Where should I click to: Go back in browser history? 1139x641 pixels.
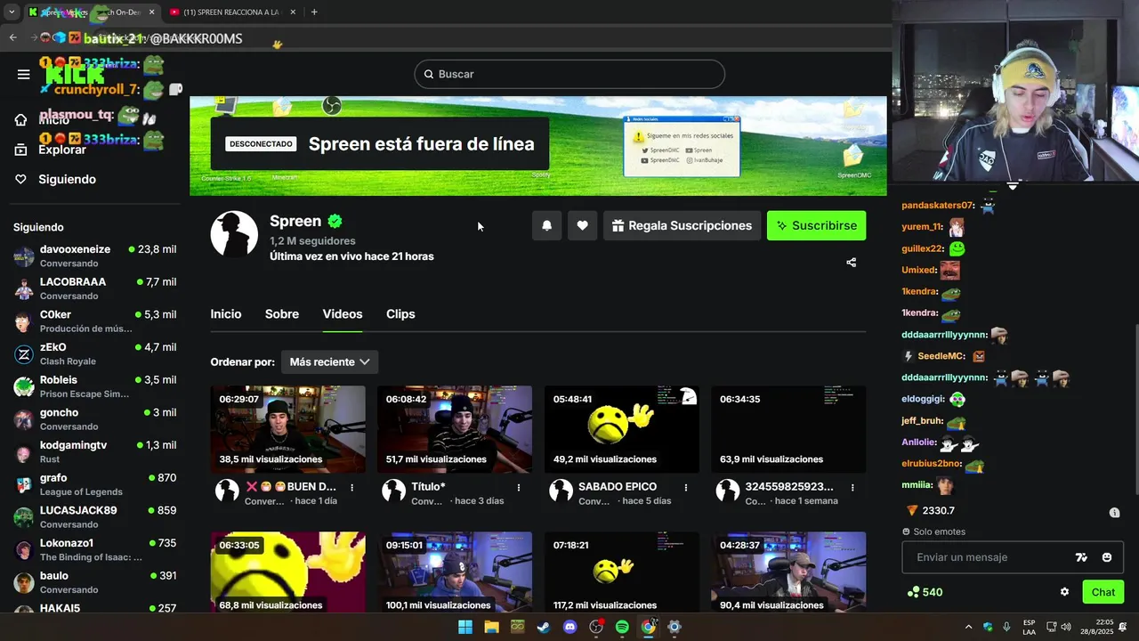tap(12, 37)
